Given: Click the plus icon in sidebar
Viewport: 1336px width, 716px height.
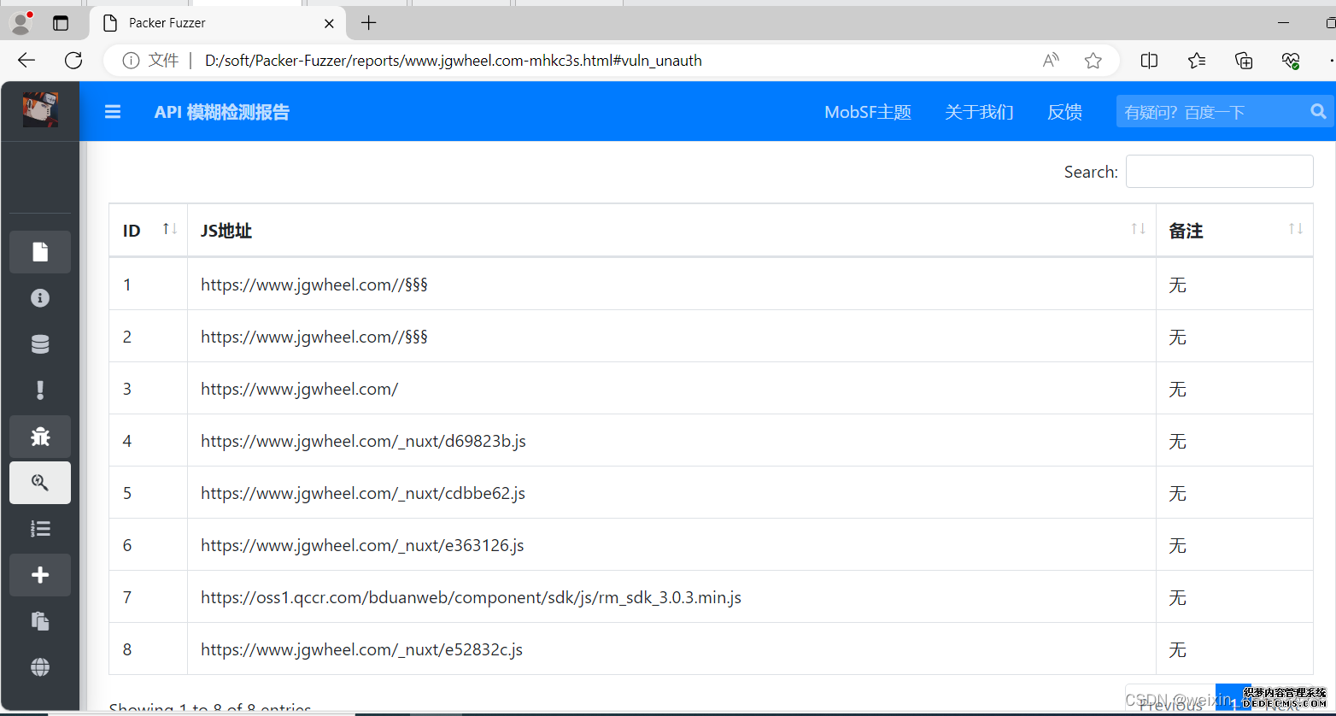Looking at the screenshot, I should coord(40,575).
